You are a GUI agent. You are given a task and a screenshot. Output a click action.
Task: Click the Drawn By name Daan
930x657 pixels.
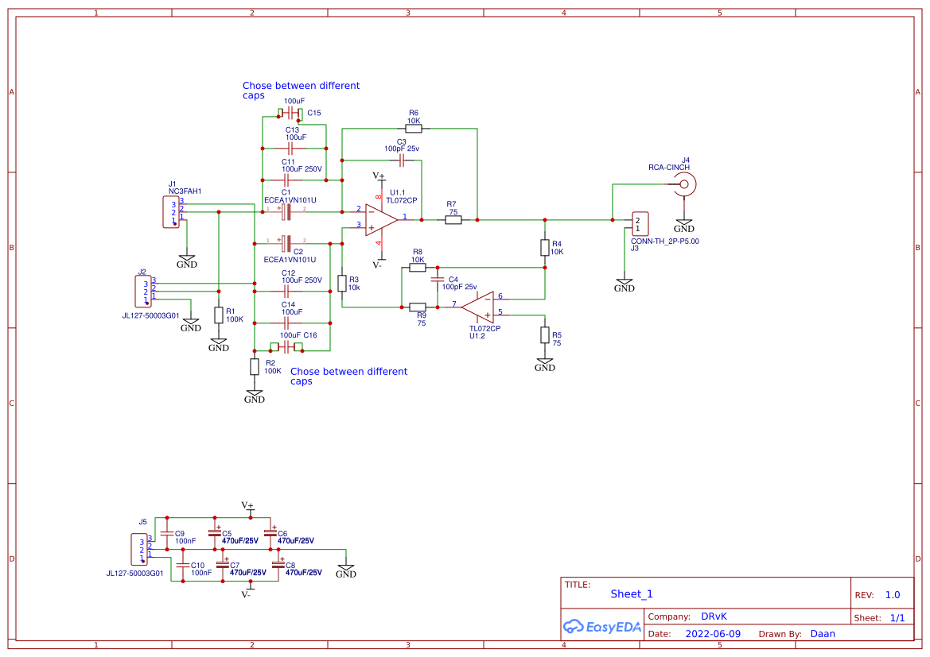pos(823,633)
